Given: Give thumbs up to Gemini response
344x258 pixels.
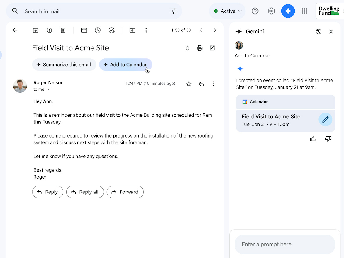Looking at the screenshot, I should tap(313, 139).
